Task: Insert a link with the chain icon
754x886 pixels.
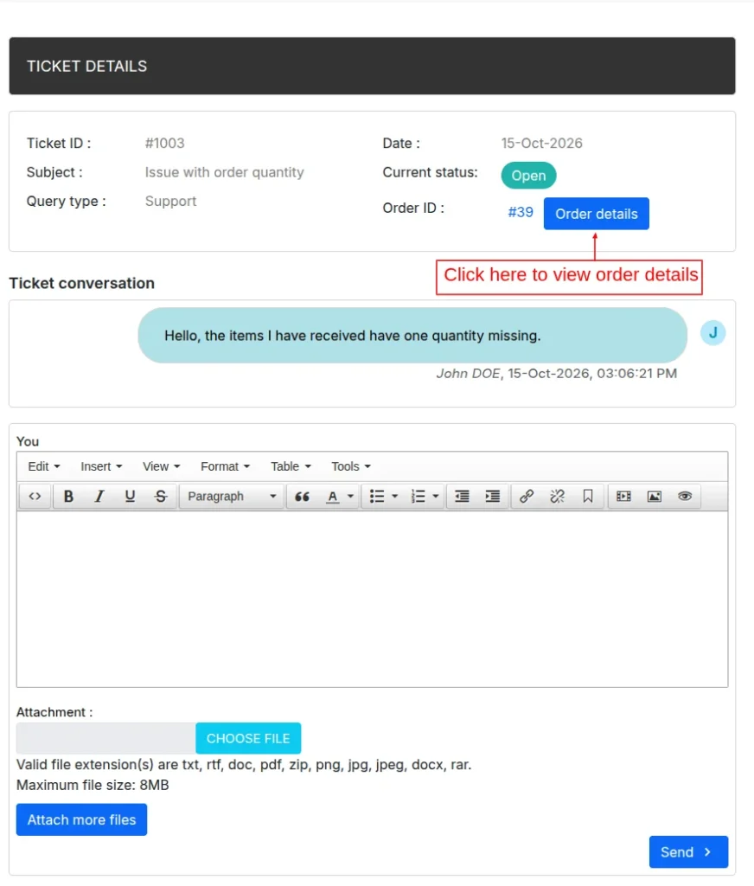Action: 527,496
